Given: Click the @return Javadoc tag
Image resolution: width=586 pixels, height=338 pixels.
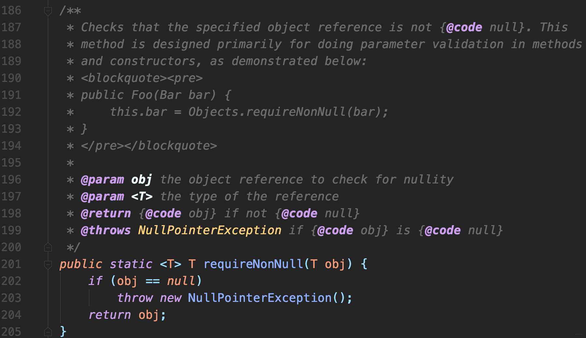Looking at the screenshot, I should pyautogui.click(x=106, y=213).
